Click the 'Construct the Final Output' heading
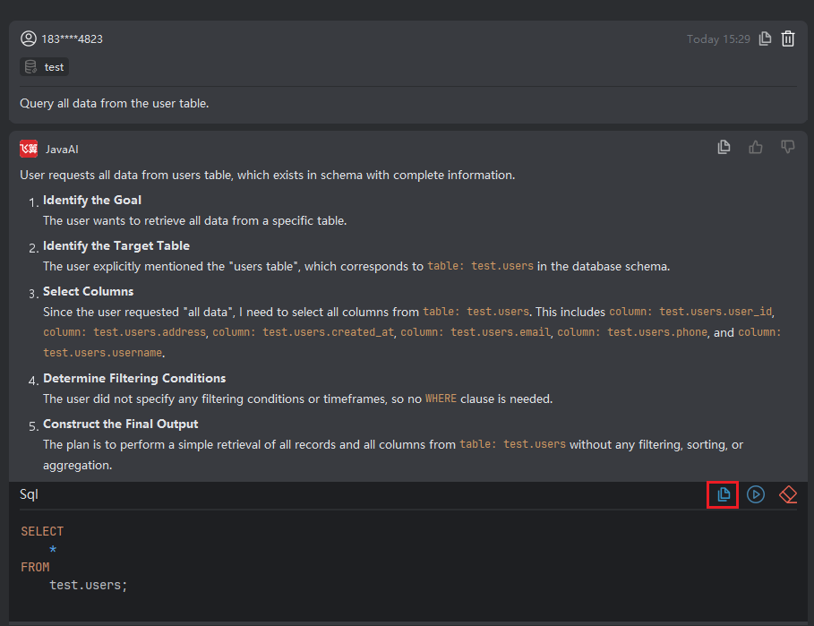Viewport: 814px width, 626px height. click(121, 424)
